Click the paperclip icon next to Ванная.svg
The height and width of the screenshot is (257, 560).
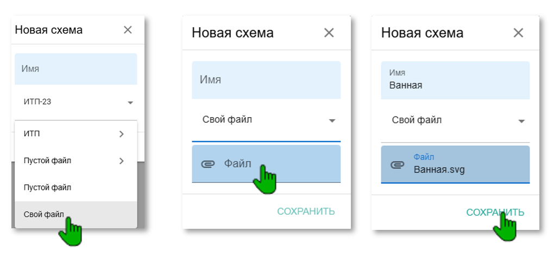point(397,164)
